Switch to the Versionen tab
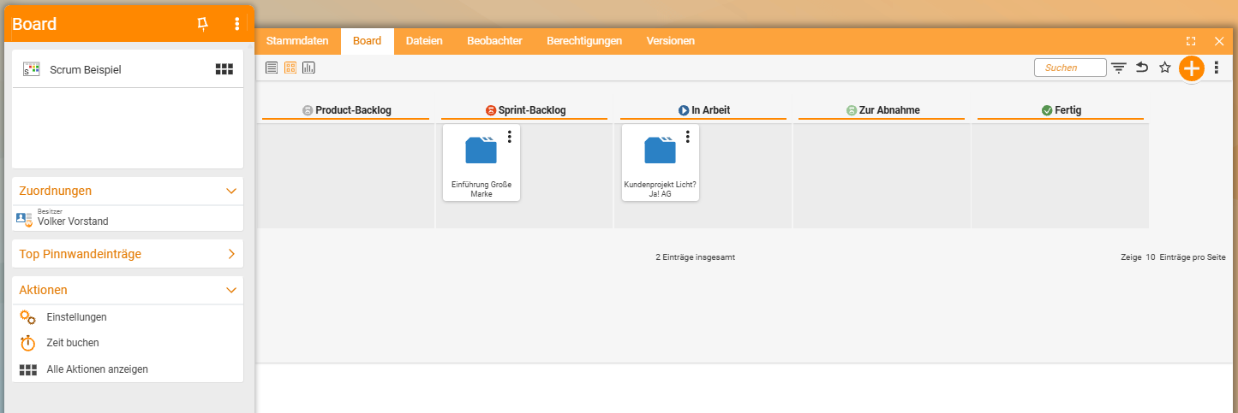Viewport: 1238px width, 413px height. point(671,41)
